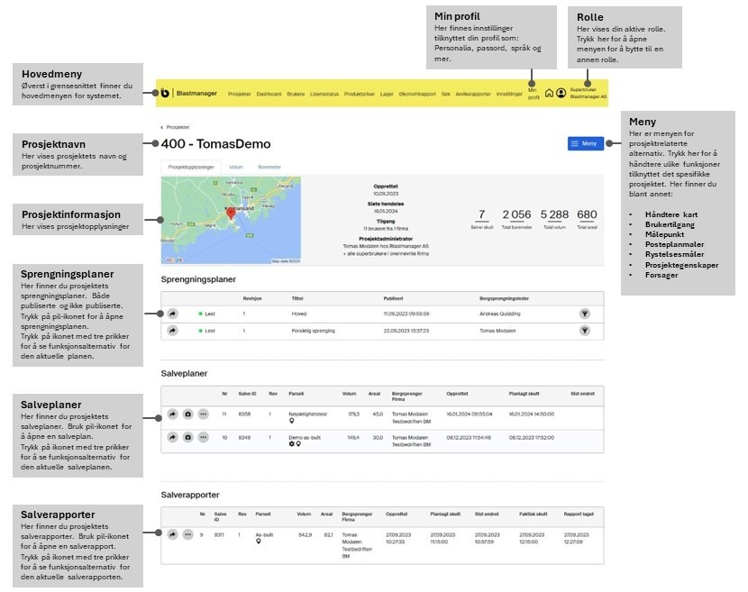Screen dimensions: 748x592
Task: Click the camera icon for salve 8358
Action: pos(188,414)
